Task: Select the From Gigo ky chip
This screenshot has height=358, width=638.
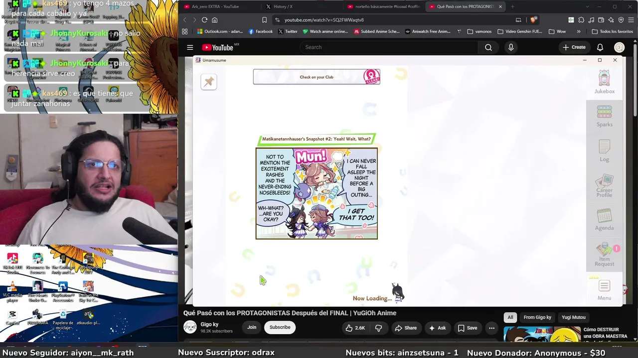Action: click(537, 317)
